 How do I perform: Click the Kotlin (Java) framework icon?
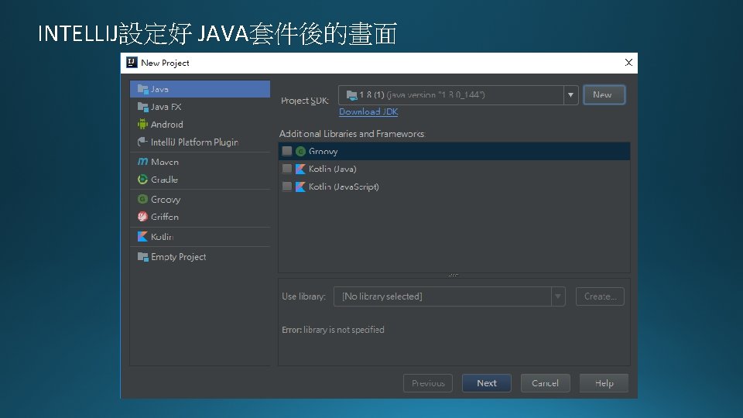300,169
